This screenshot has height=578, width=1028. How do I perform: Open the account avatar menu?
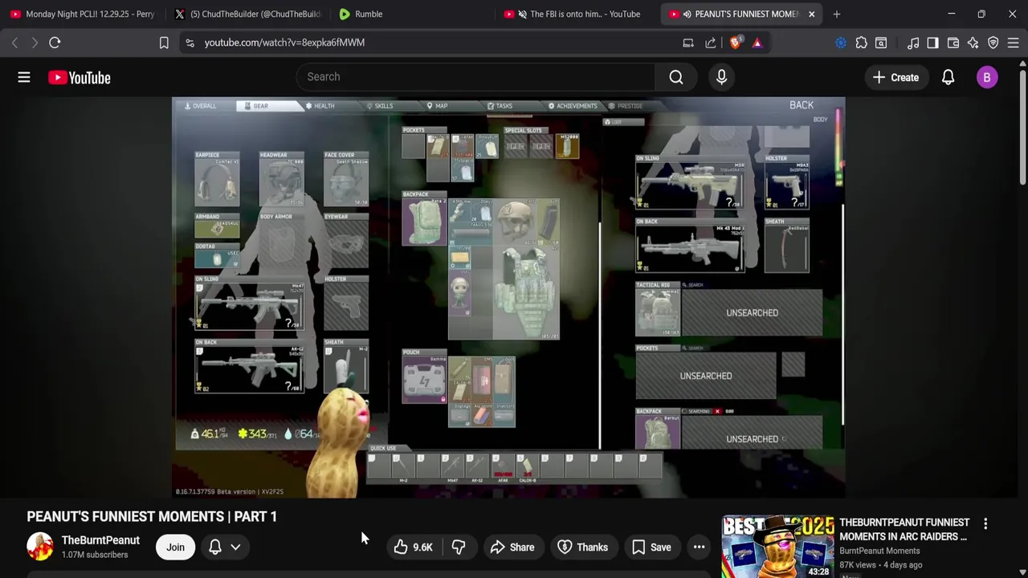click(987, 78)
